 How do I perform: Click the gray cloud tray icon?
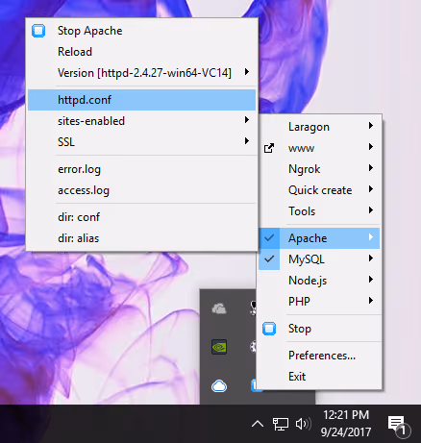pos(219,308)
